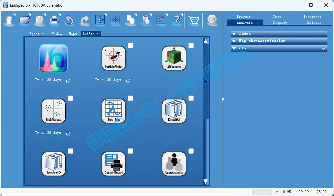This screenshot has height=196, width=334.
Task: Open the Display tab
Action: tap(280, 22)
